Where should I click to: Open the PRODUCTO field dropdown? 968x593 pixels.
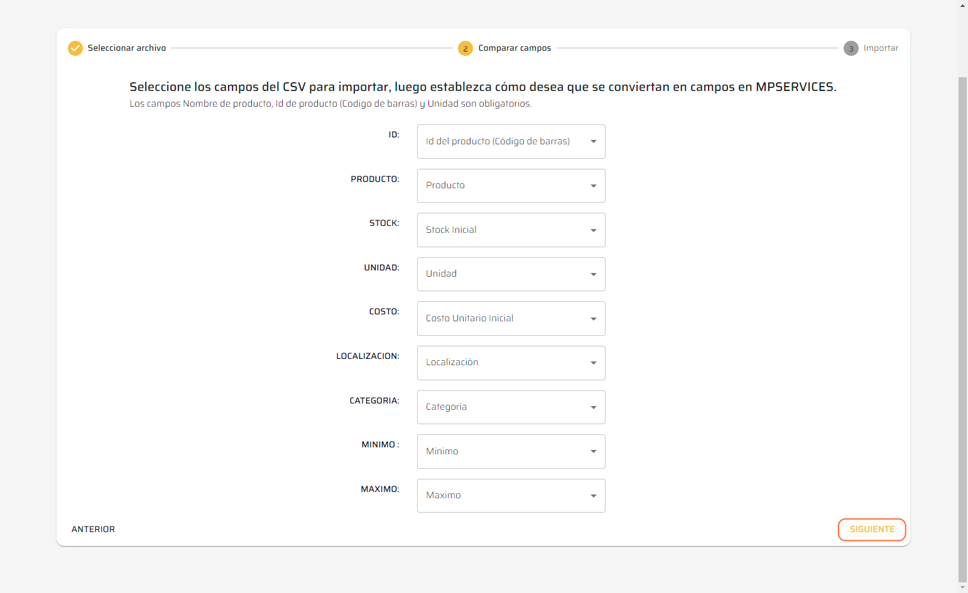(511, 186)
